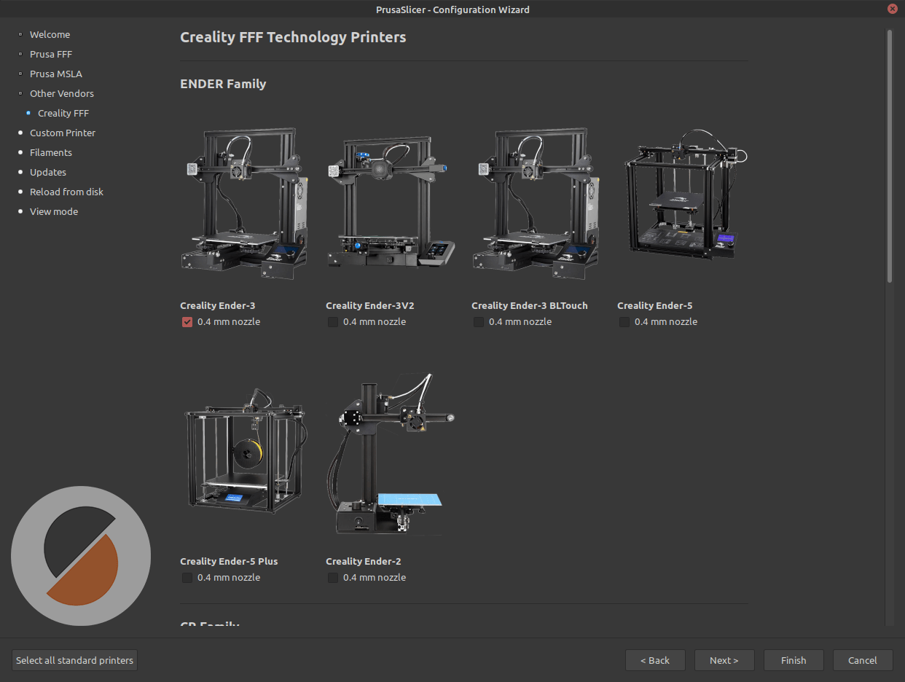Go to the Welcome wizard page

point(50,34)
